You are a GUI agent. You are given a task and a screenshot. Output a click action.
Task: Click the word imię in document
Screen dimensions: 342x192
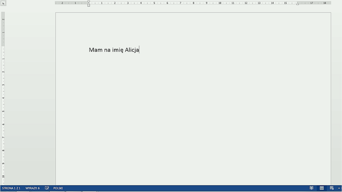[118, 50]
